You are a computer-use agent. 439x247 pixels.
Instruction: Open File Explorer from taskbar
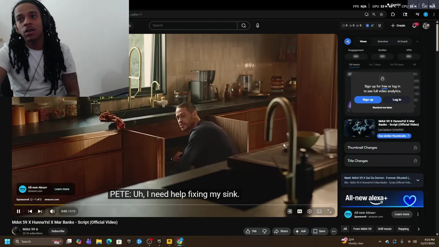coord(99,242)
